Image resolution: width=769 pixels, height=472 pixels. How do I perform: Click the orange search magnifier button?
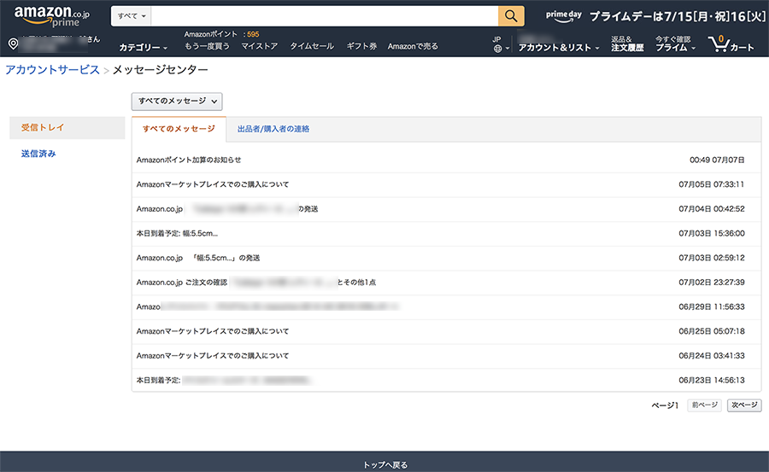511,15
